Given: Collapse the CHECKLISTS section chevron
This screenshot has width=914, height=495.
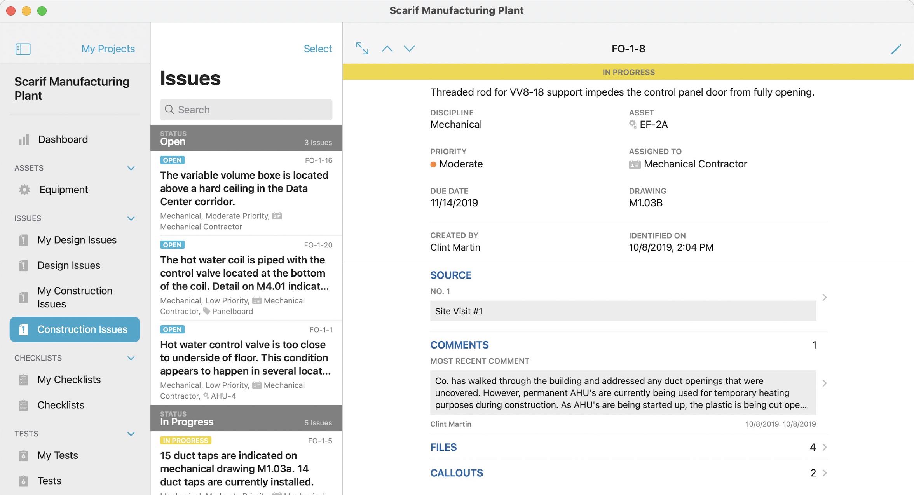Looking at the screenshot, I should 131,358.
